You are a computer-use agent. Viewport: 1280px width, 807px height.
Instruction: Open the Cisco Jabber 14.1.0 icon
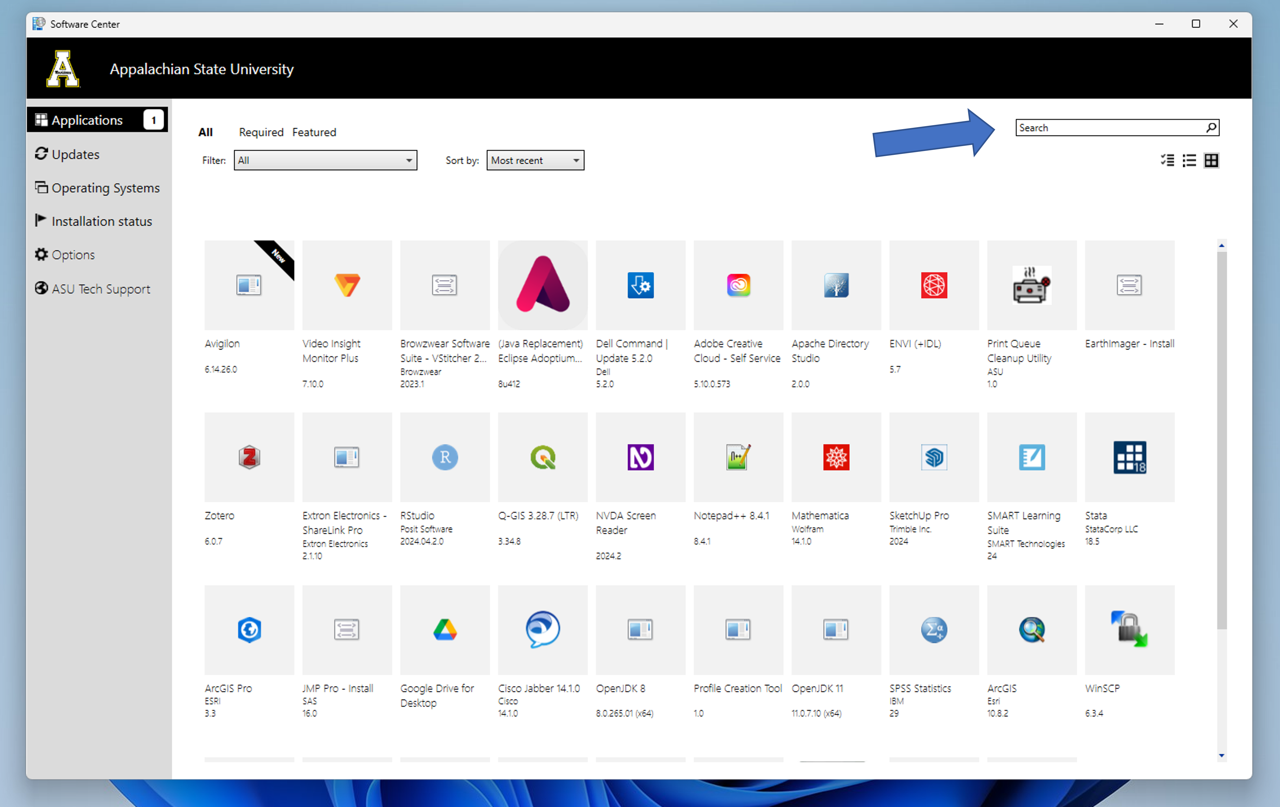pos(543,629)
